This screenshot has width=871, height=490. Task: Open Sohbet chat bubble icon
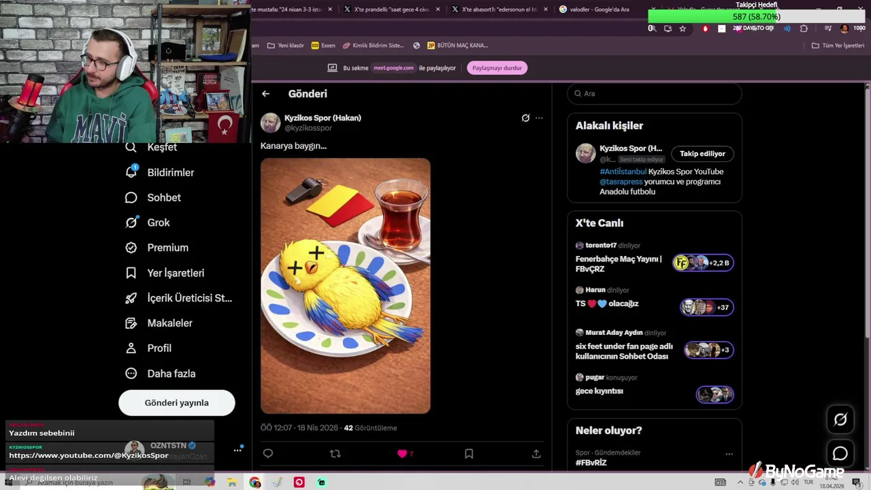pyautogui.click(x=131, y=197)
